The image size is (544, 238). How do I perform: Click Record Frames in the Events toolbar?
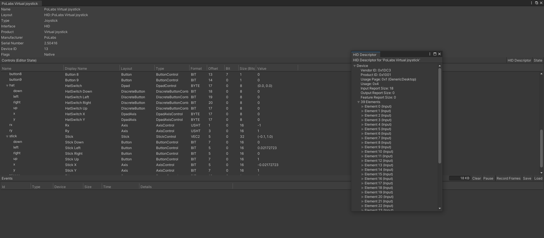pyautogui.click(x=508, y=178)
